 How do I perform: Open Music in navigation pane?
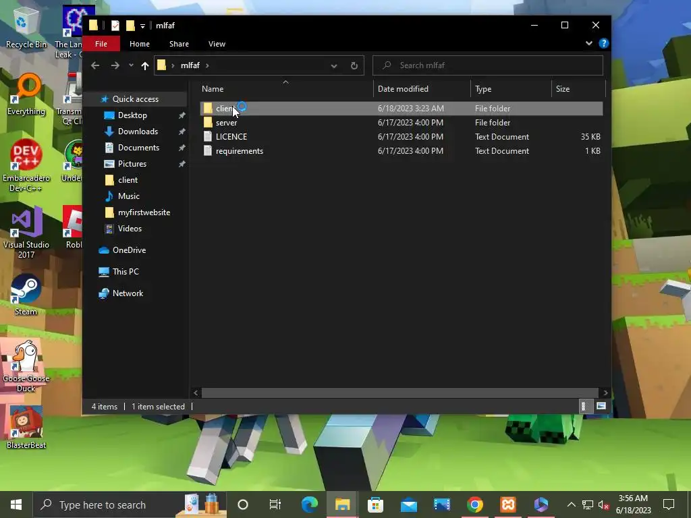[x=128, y=196]
